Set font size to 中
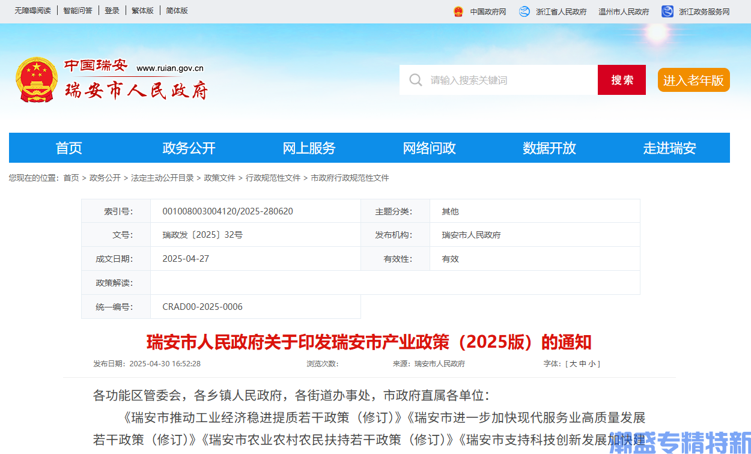 [582, 363]
